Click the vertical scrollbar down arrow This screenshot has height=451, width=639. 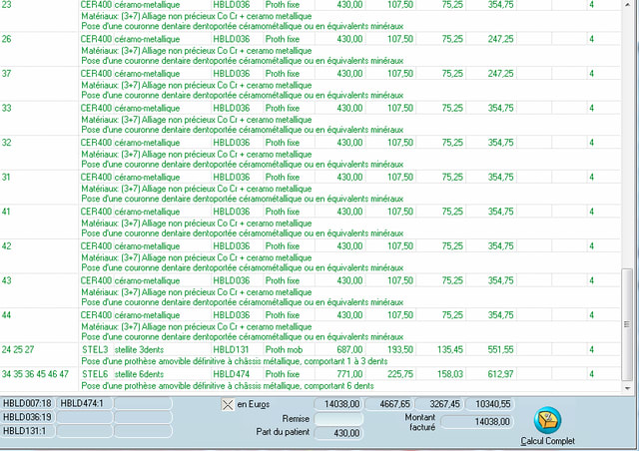point(627,385)
